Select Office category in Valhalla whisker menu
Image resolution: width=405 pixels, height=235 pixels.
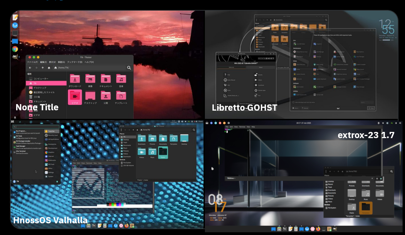coord(51,168)
